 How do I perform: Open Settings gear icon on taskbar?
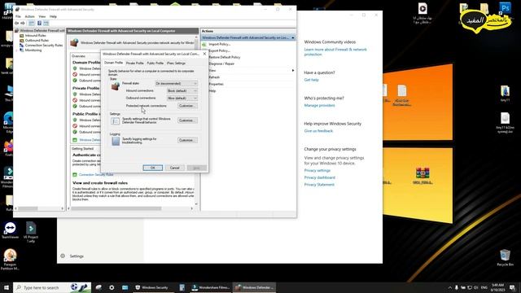pyautogui.click(x=112, y=287)
